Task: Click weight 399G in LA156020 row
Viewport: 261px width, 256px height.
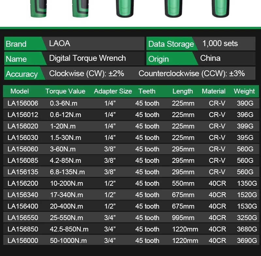Action: 245,126
